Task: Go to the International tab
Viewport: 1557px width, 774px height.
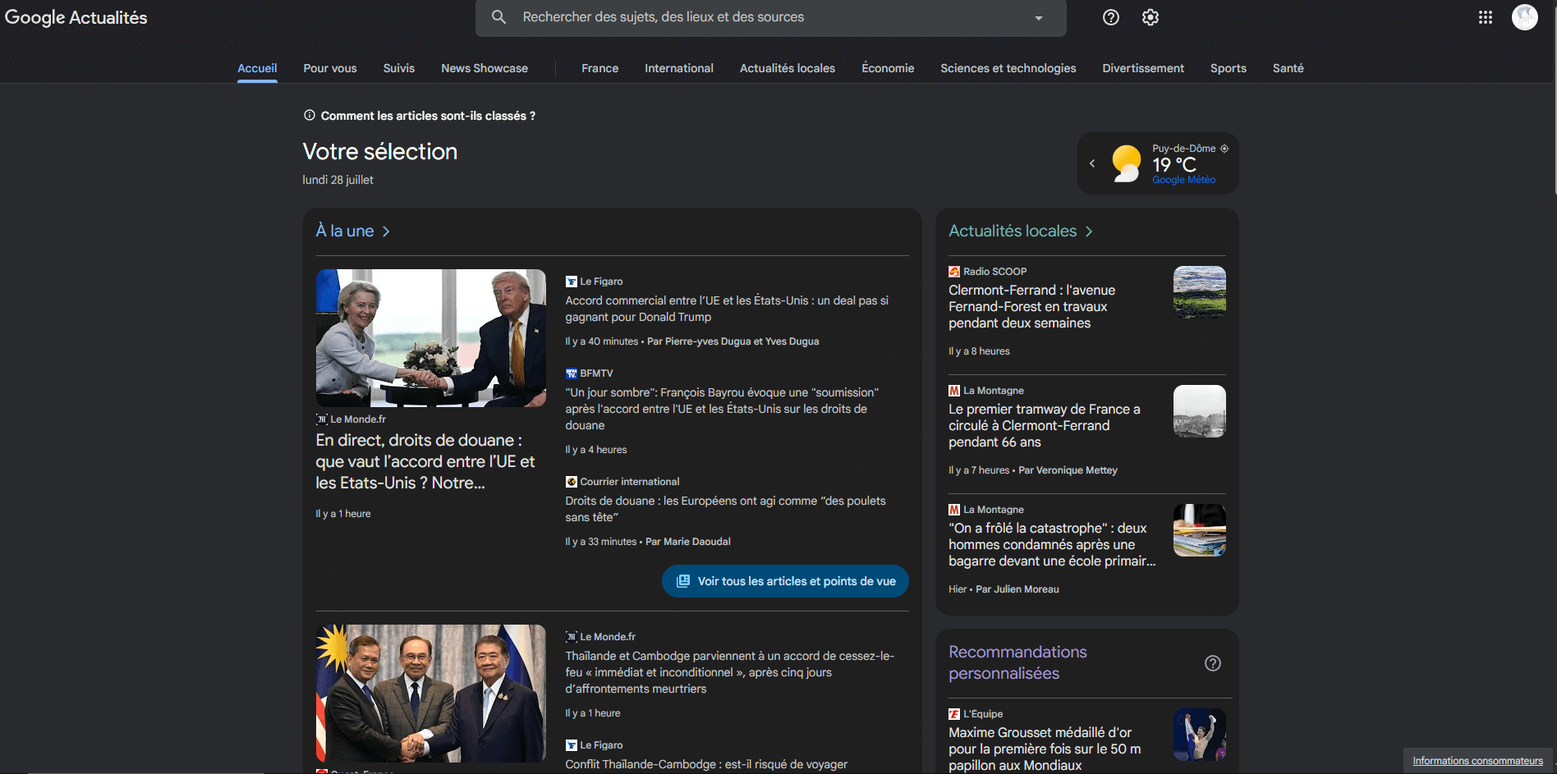Action: pos(679,68)
